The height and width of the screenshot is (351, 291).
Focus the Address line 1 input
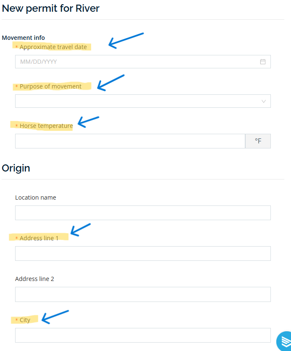click(x=143, y=253)
